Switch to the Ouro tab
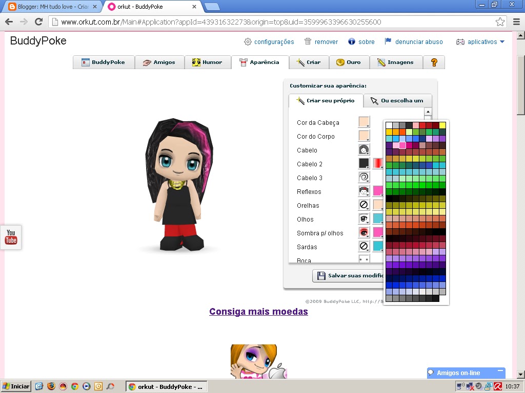 [349, 62]
